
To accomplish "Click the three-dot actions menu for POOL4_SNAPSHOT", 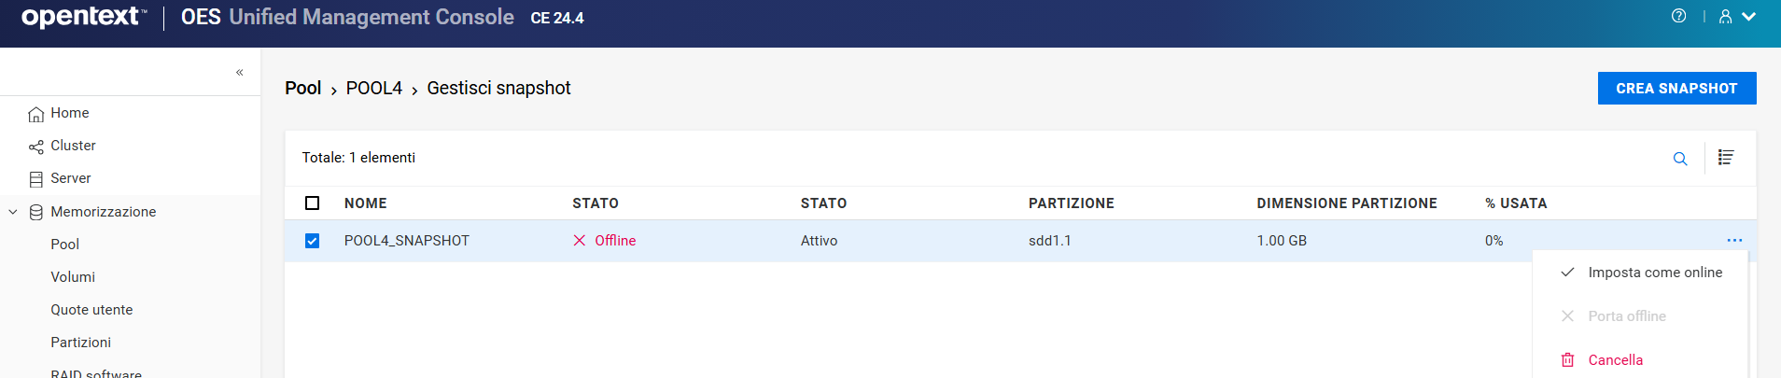I will tap(1734, 241).
